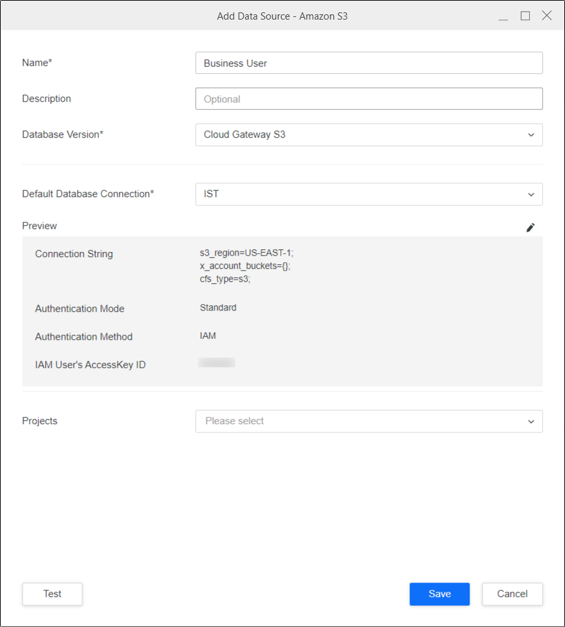Click the blurred AccessKey ID value
The image size is (565, 627).
[x=216, y=363]
